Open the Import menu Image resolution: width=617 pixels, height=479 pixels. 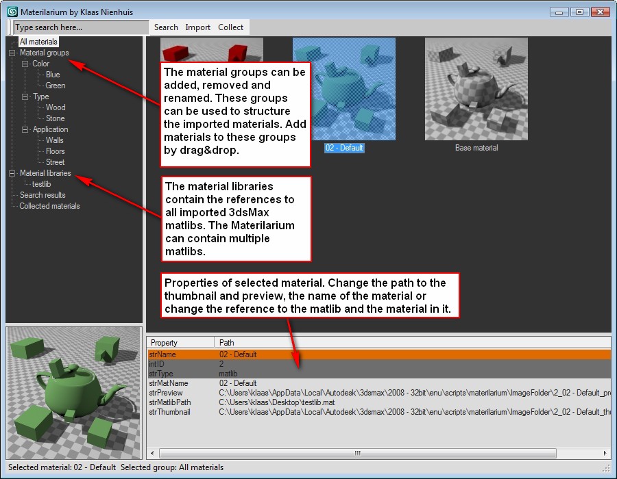coord(197,27)
